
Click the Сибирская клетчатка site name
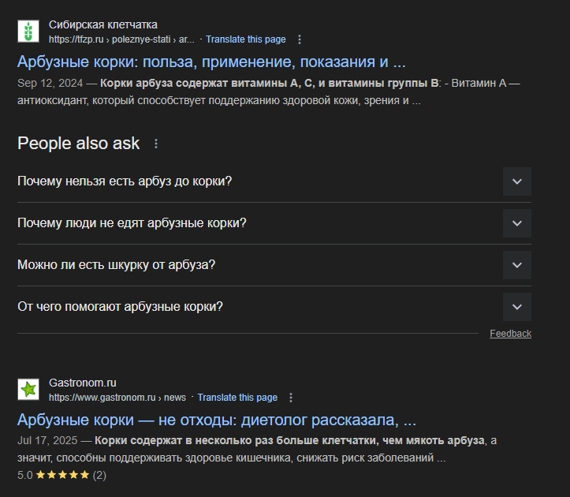coord(102,24)
